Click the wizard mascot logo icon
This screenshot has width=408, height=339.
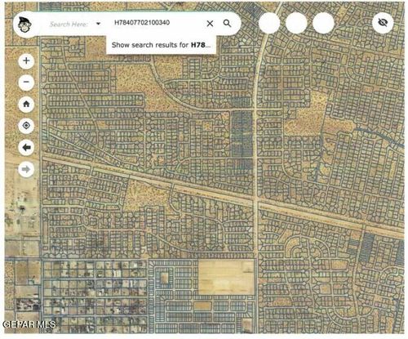point(25,24)
